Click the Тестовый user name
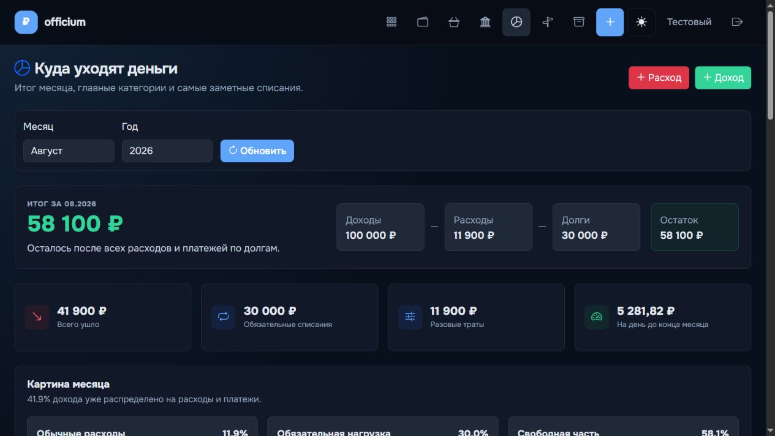Image resolution: width=775 pixels, height=436 pixels. [689, 22]
